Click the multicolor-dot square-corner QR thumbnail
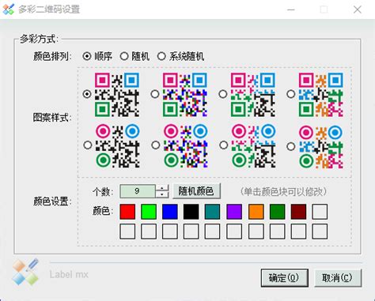375x301 pixels. [185, 95]
